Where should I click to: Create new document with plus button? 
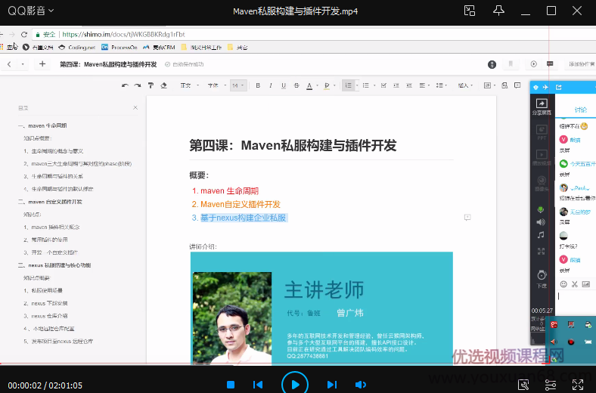42,64
